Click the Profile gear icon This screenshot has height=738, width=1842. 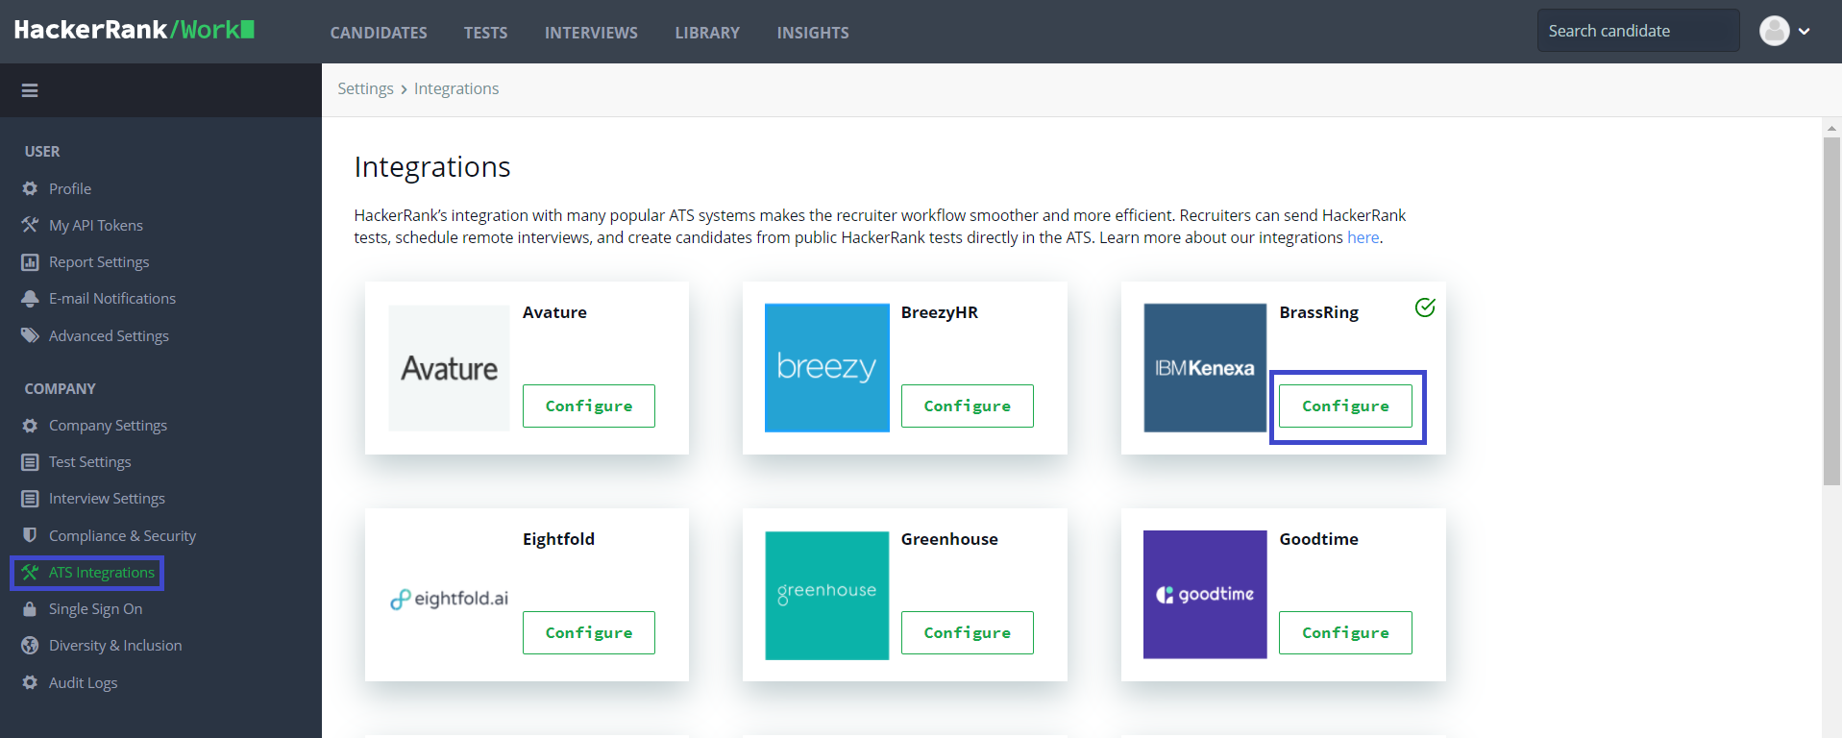click(30, 188)
